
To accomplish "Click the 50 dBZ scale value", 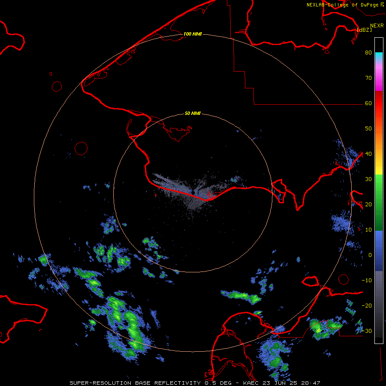I will (x=368, y=129).
